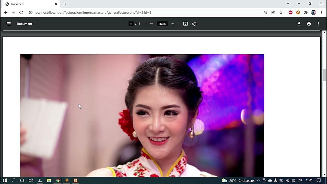This screenshot has width=327, height=184.
Task: Go forward in browser history
Action: [13, 12]
